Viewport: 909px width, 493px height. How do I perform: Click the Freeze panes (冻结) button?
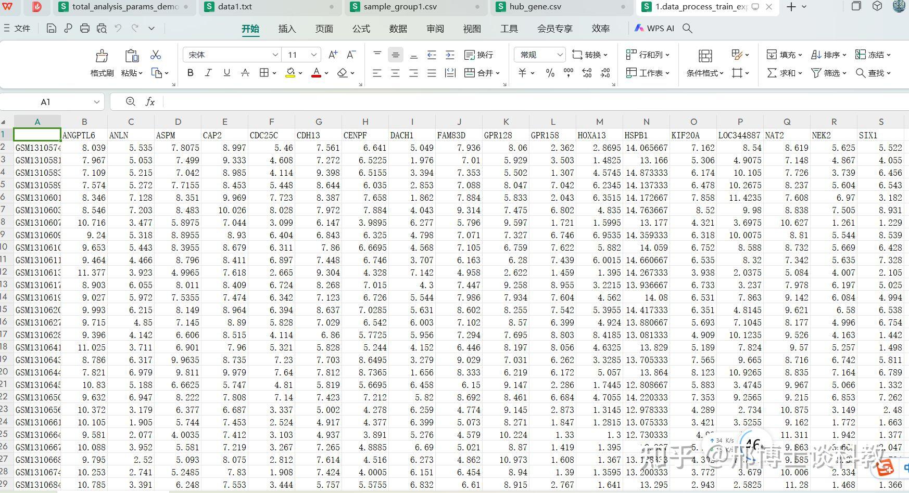(x=873, y=55)
